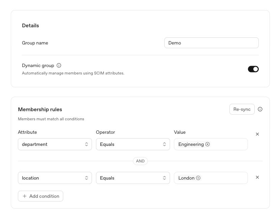The height and width of the screenshot is (219, 280).
Task: Open Equals operator dropdown for location row
Action: coord(133,178)
